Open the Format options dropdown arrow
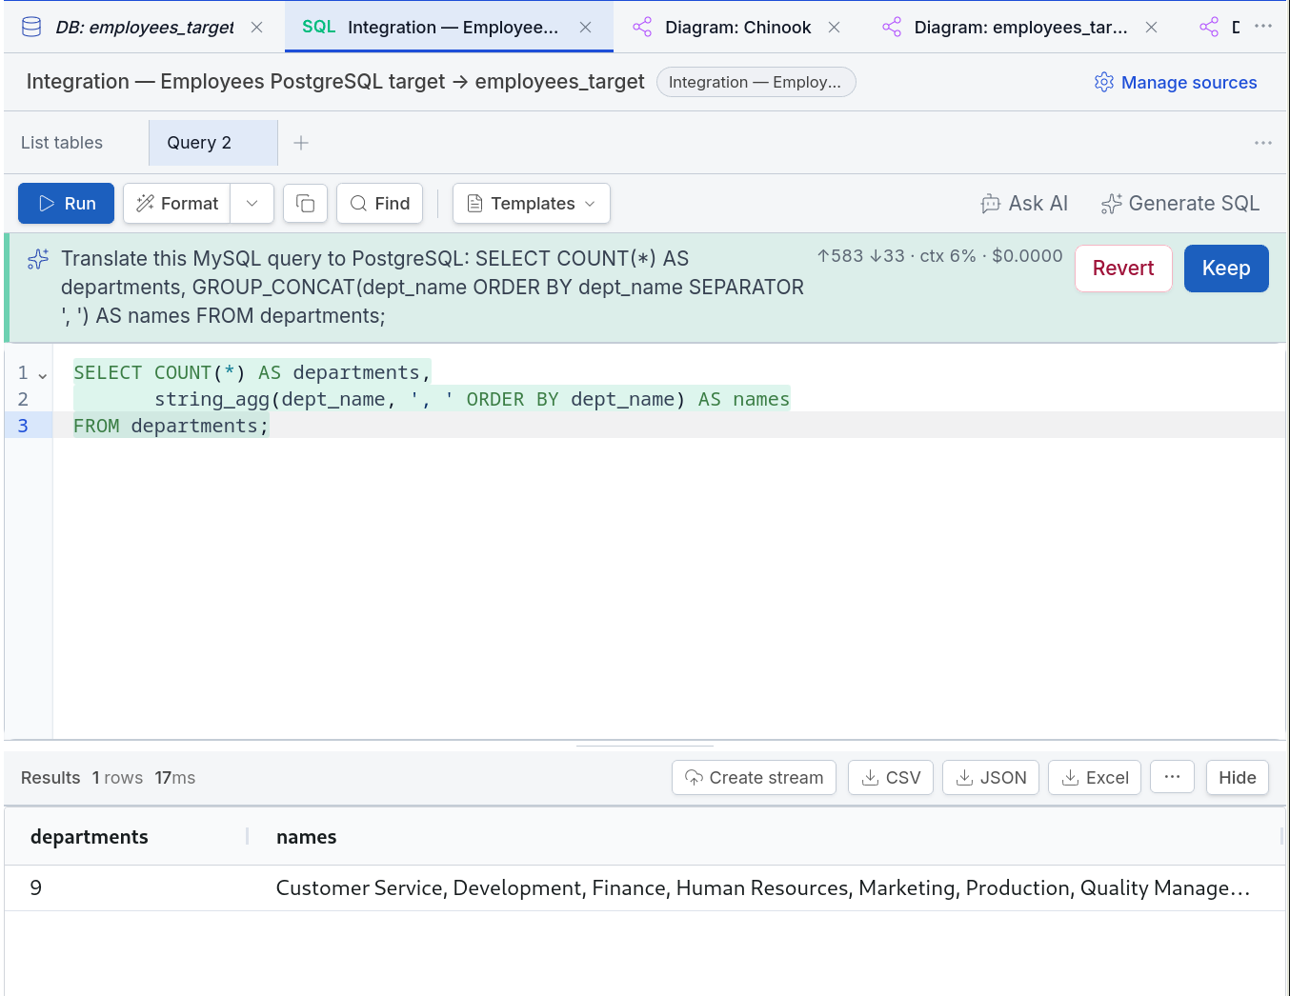The width and height of the screenshot is (1290, 996). (252, 204)
